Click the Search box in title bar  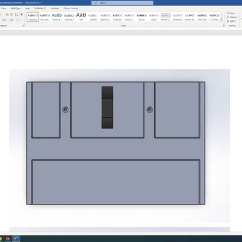coord(122,3)
